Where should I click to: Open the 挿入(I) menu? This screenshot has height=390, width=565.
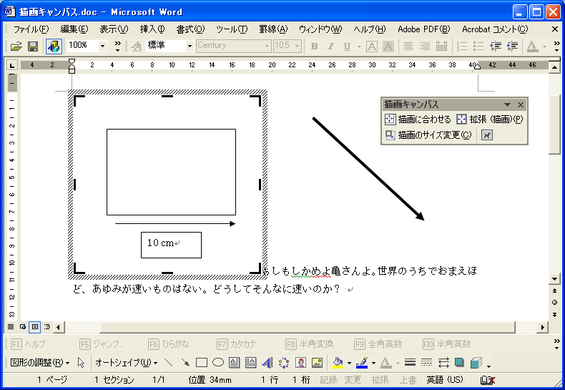tap(152, 29)
